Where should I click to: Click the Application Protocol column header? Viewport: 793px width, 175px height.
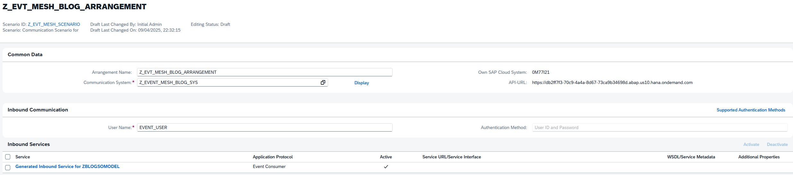tap(273, 157)
